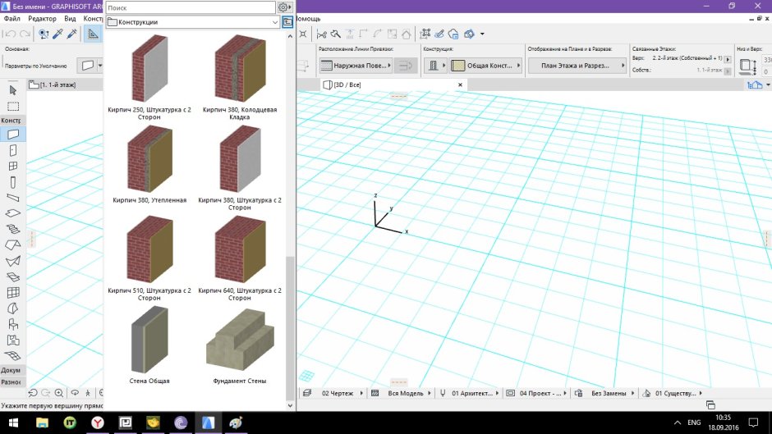Click the Zoom In magnifier icon
Viewport: 772px width, 434px height.
coord(59,393)
